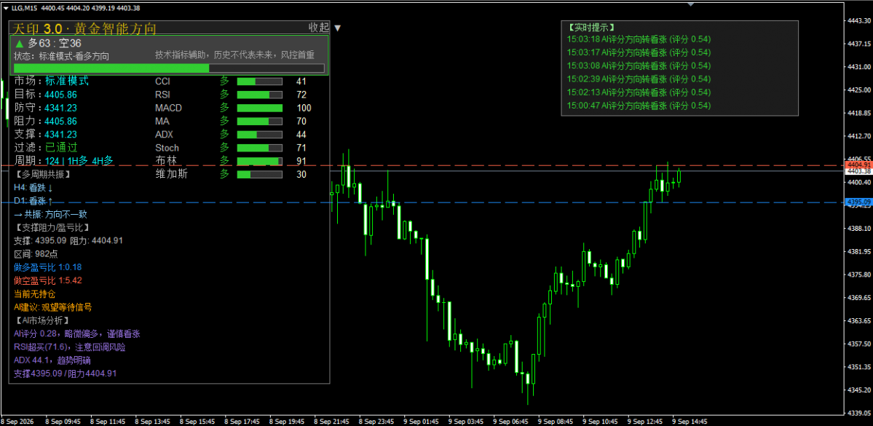Click the 【支撑阻力/盈亏比】 section header
This screenshot has width=873, height=426.
(52, 228)
